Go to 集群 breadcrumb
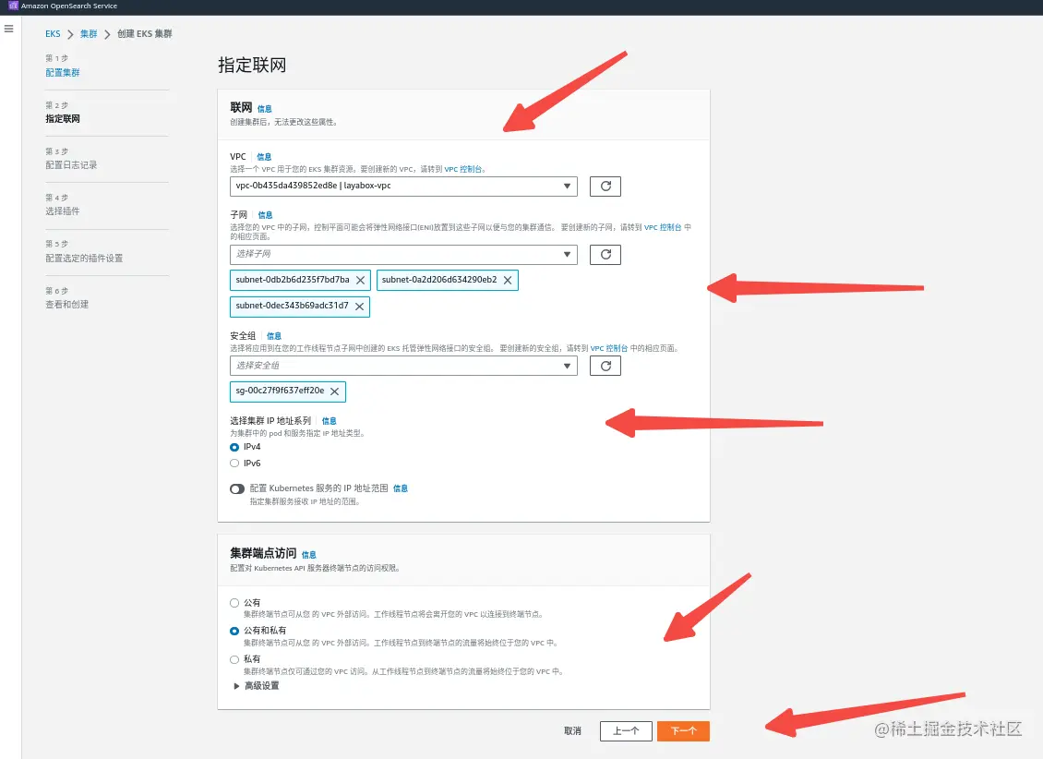Image resolution: width=1043 pixels, height=759 pixels. pyautogui.click(x=89, y=34)
